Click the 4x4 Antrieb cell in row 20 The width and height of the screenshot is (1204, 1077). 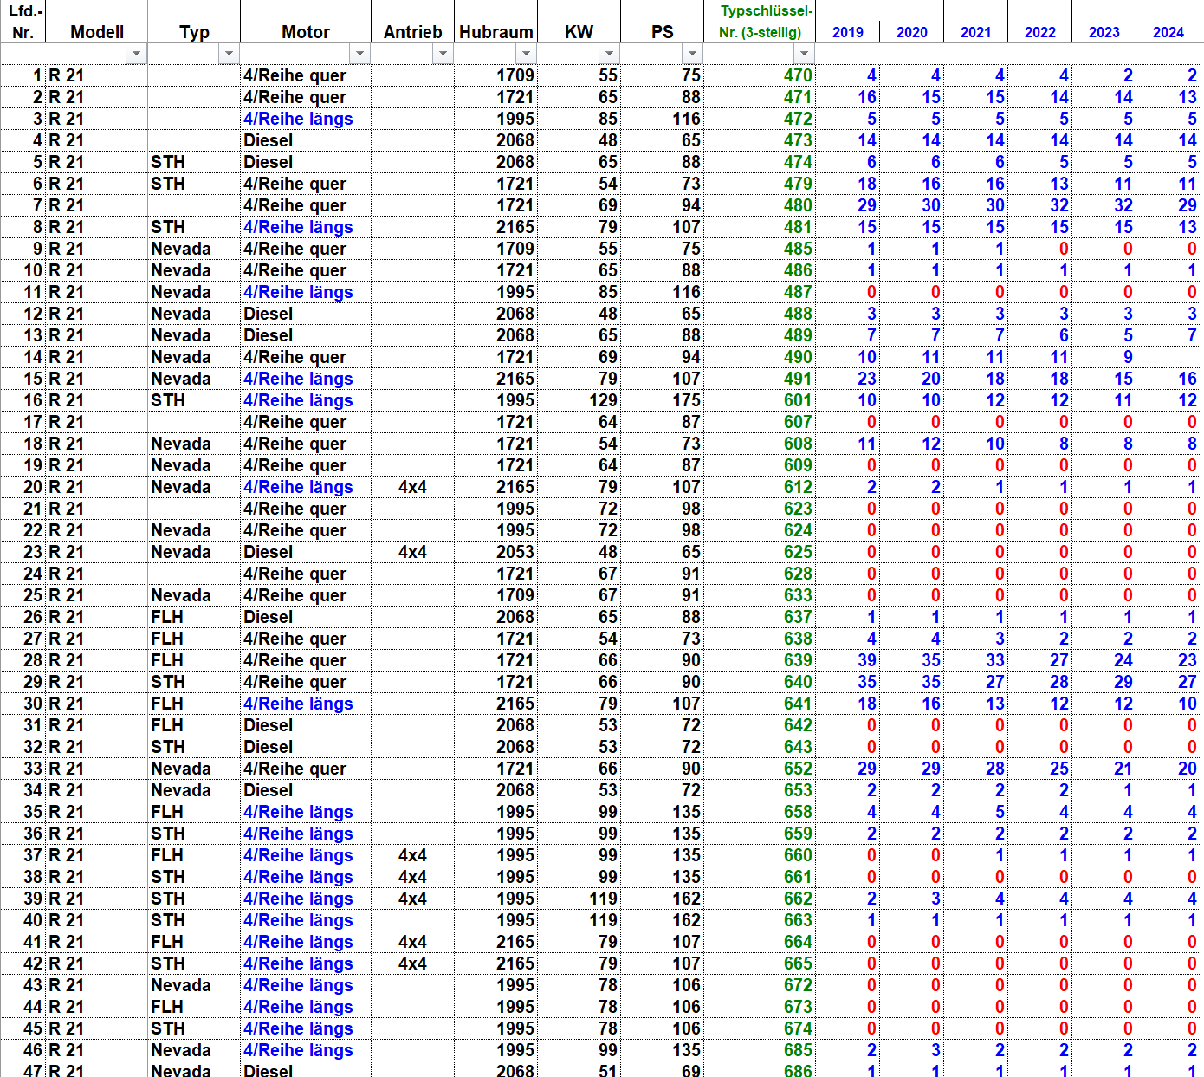[412, 487]
